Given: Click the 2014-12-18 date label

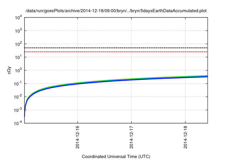Looking at the screenshot, I should point(185,137).
